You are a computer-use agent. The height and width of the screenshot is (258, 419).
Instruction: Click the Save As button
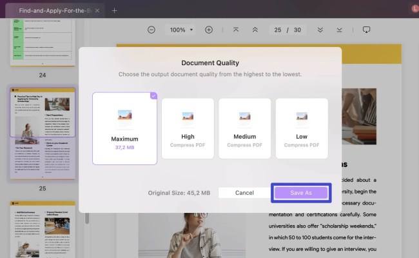[301, 193]
